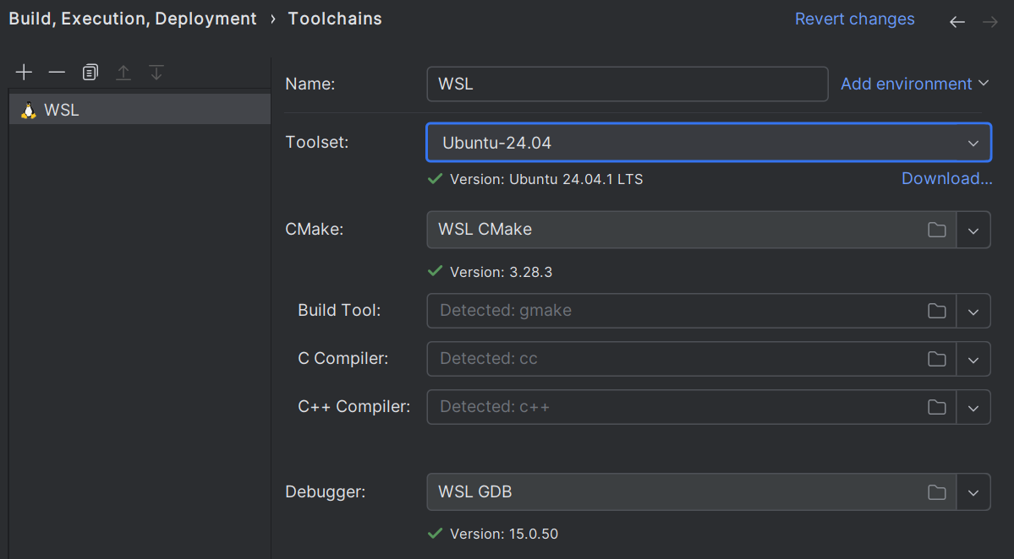Open folder browser for Build Tool path
The height and width of the screenshot is (559, 1014).
click(936, 311)
